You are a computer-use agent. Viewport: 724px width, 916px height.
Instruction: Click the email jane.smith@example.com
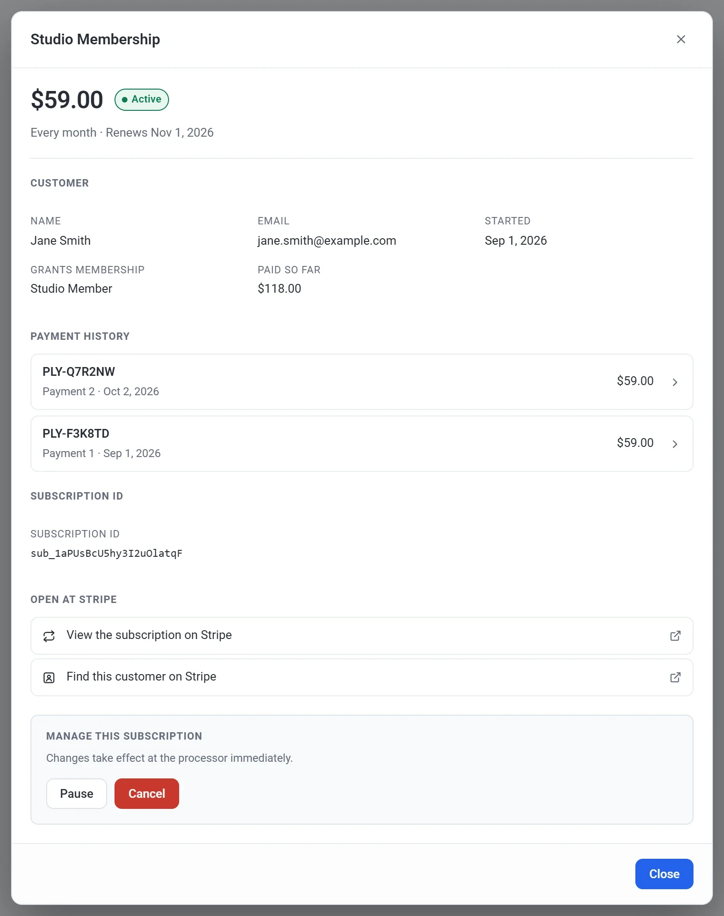(x=327, y=241)
